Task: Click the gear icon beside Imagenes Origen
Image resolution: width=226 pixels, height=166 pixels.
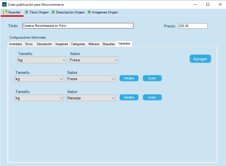Action: tap(89, 12)
